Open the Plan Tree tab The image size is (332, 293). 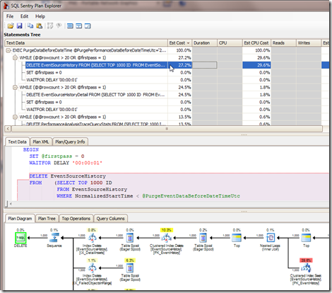pyautogui.click(x=47, y=219)
